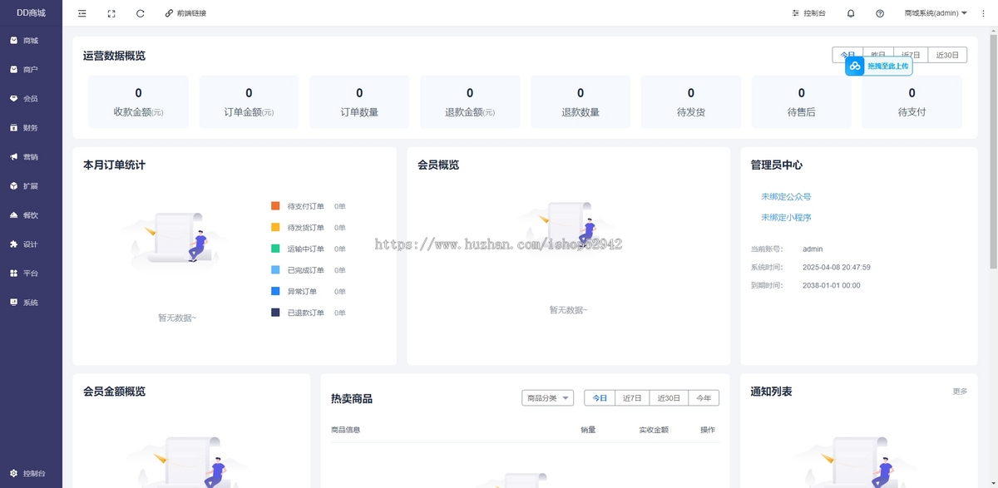Screen dimensions: 998x488
Task: Click the 待支付 stat card
Action: 912,102
